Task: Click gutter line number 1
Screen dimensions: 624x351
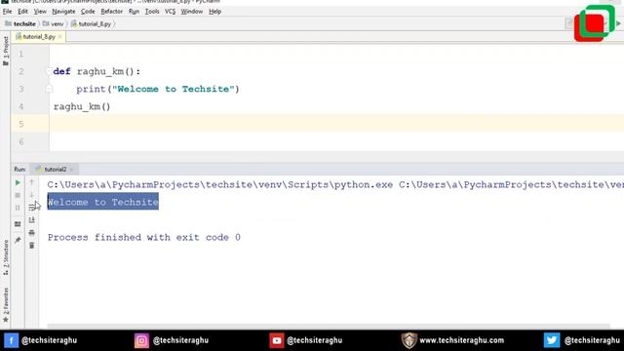Action: coord(20,55)
